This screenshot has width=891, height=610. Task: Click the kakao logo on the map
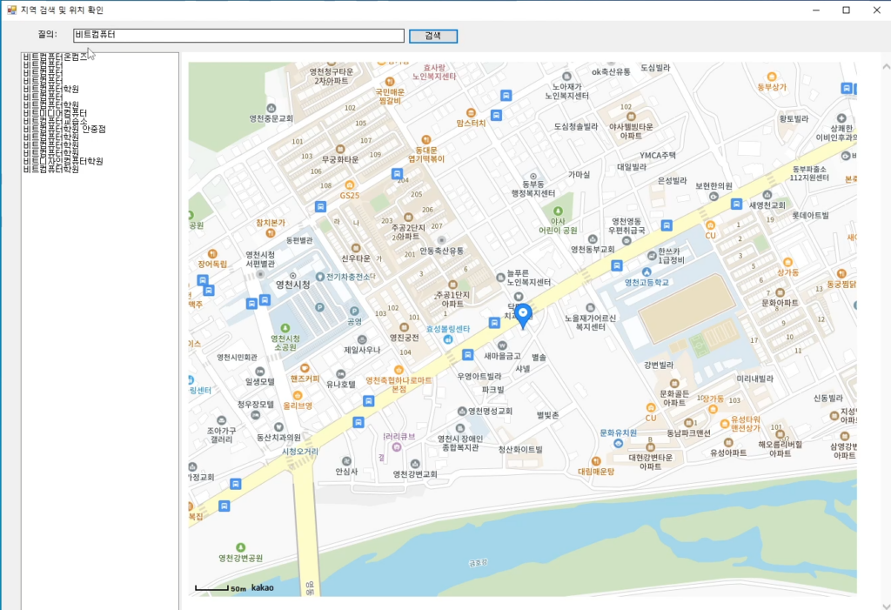click(263, 588)
